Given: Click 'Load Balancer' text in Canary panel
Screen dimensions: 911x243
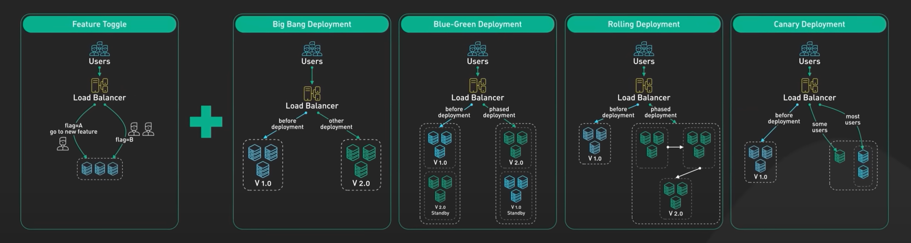Looking at the screenshot, I should (809, 98).
